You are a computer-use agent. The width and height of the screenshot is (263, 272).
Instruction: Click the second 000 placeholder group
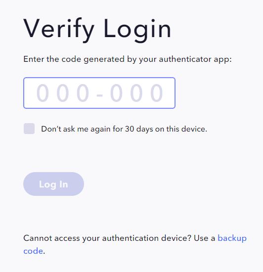point(136,93)
